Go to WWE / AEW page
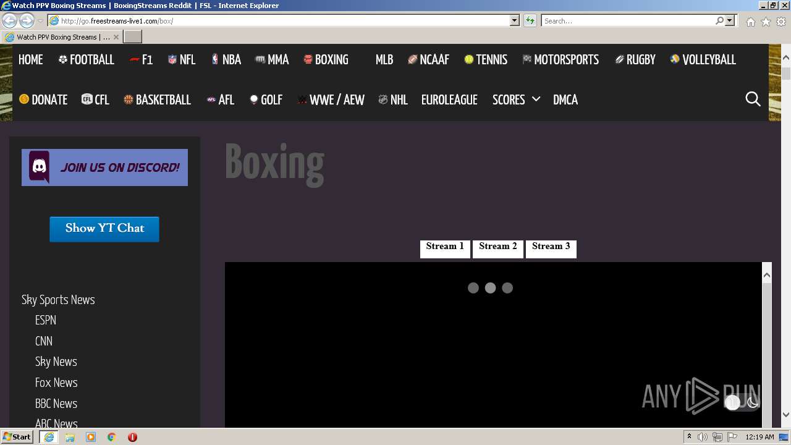Image resolution: width=791 pixels, height=445 pixels. point(331,100)
